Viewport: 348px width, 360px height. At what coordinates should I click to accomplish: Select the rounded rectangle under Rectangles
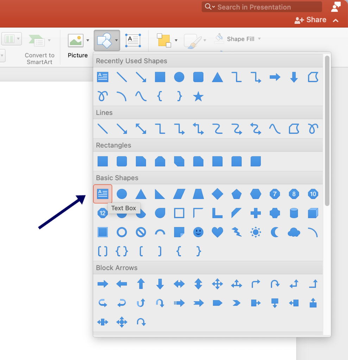pos(121,161)
